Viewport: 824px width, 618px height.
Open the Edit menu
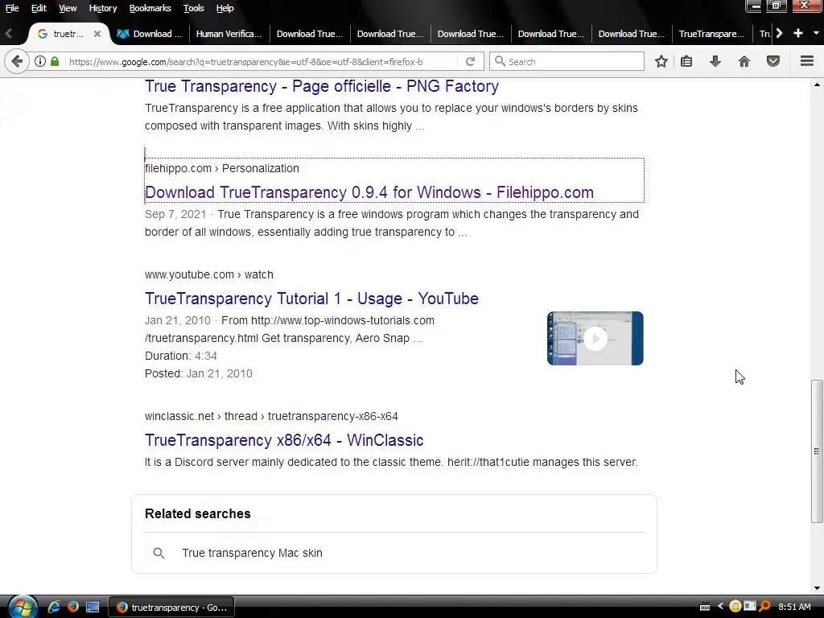[x=39, y=8]
